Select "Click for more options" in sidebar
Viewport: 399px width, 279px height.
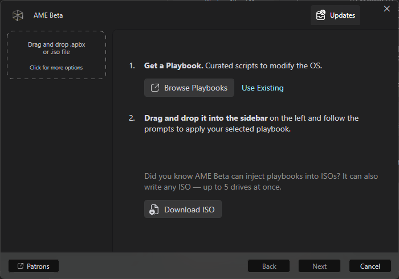click(x=56, y=67)
